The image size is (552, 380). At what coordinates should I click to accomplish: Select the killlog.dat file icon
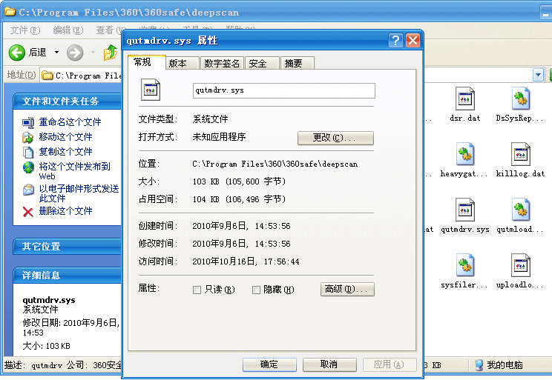(x=520, y=154)
